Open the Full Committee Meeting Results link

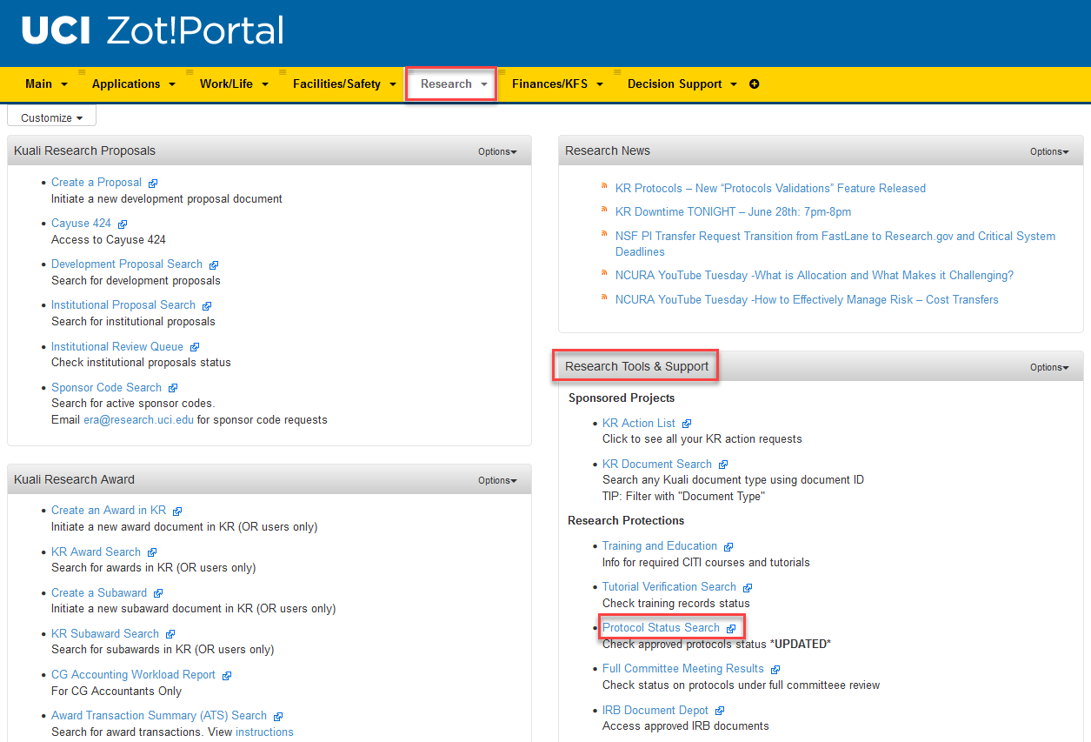click(683, 668)
